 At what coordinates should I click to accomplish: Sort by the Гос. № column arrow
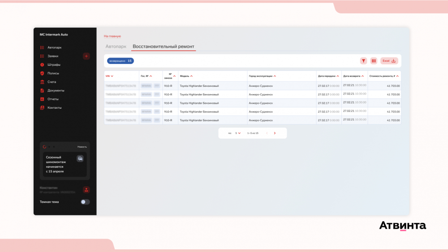pyautogui.click(x=151, y=76)
